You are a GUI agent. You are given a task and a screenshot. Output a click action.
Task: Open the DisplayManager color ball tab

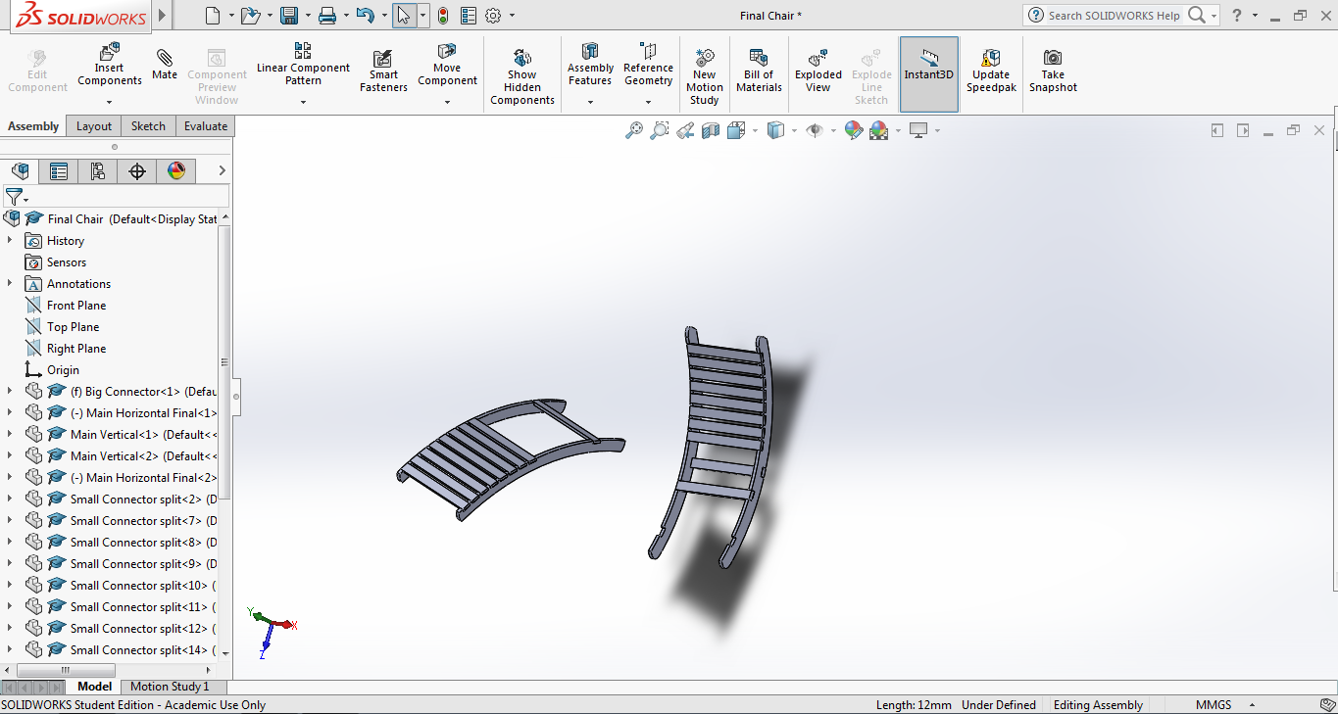click(176, 171)
